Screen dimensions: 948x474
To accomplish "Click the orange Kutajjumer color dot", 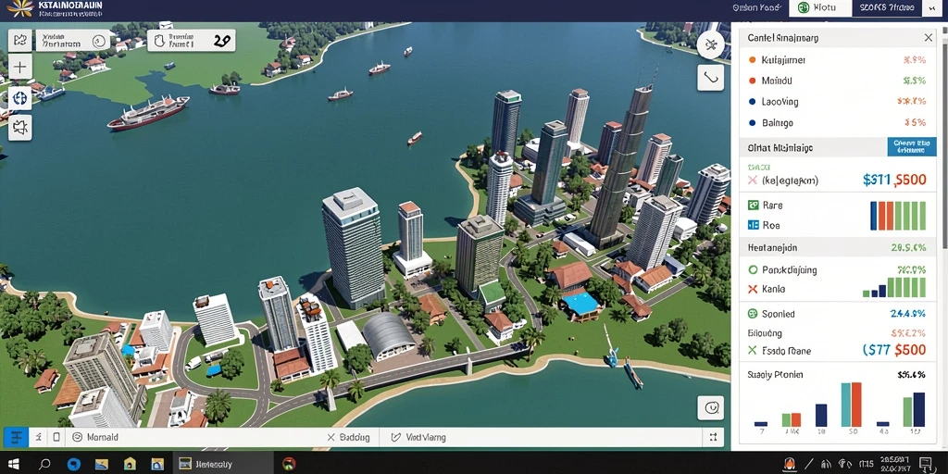I will coord(752,60).
